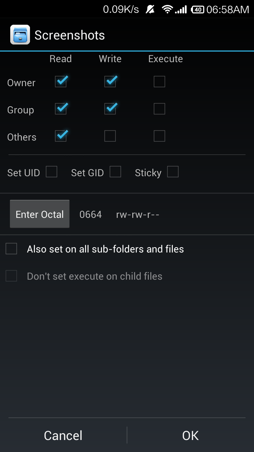The image size is (254, 452).
Task: Uncheck Group Write permission
Action: (x=110, y=109)
